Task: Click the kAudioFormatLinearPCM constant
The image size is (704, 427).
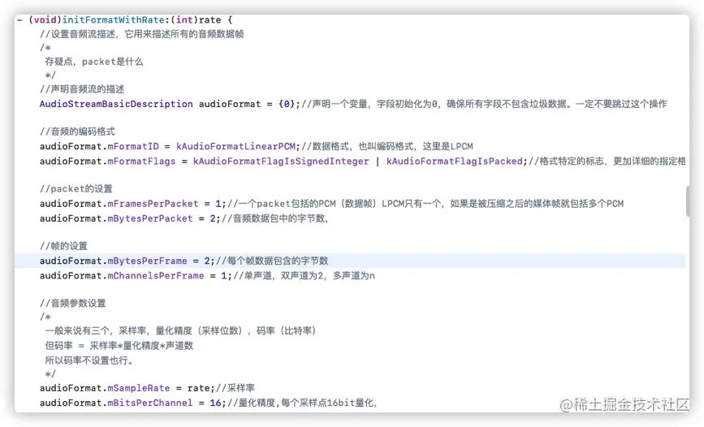Action: (x=235, y=146)
